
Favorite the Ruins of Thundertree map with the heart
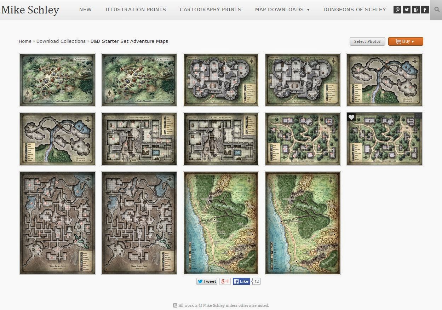pos(351,117)
